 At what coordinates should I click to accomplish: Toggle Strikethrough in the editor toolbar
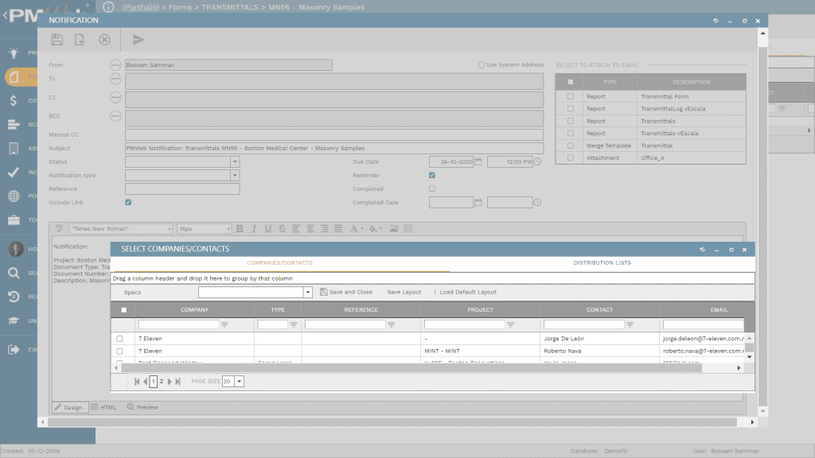pos(283,228)
